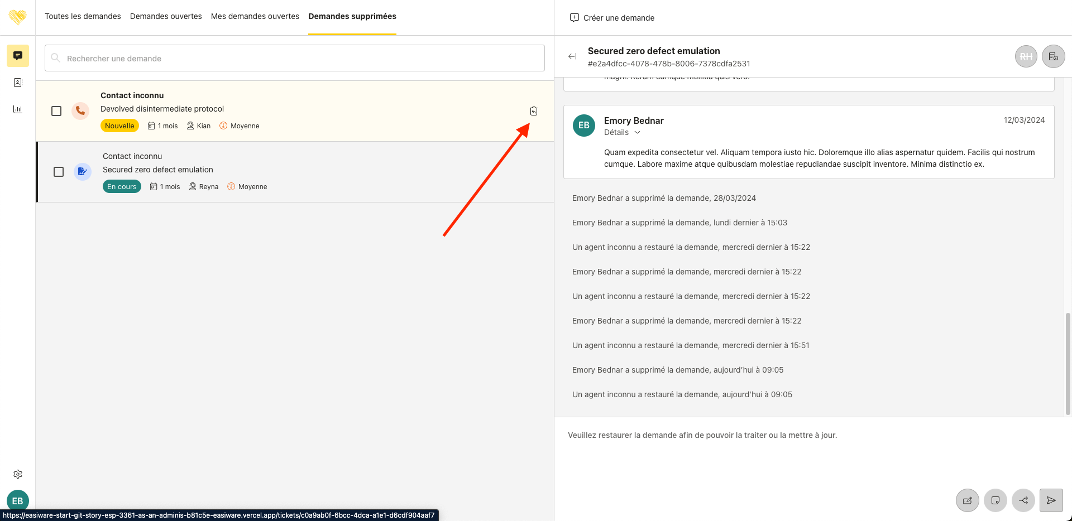Click the restore icon on Devolved disintermediate protocol
1072x521 pixels.
click(533, 111)
